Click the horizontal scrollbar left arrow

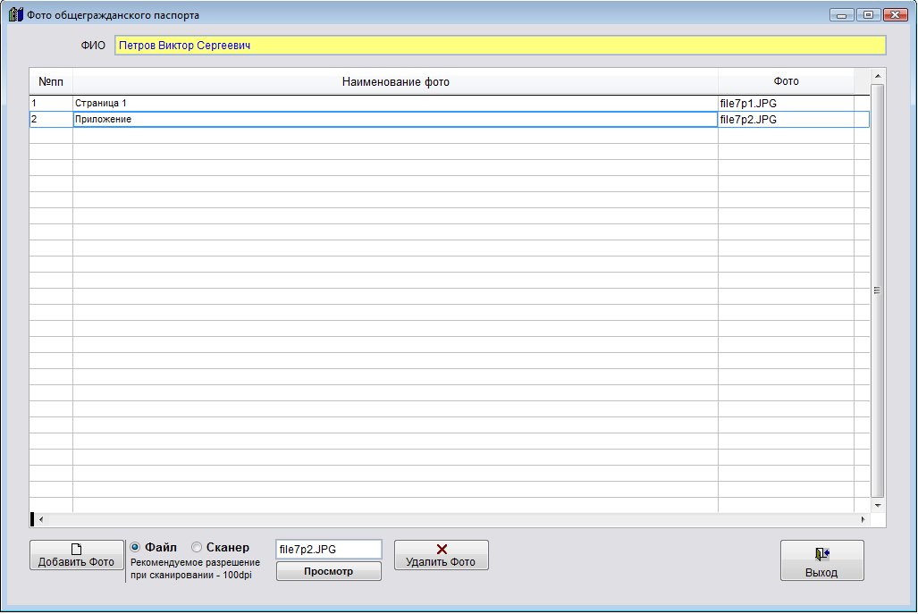click(x=41, y=519)
